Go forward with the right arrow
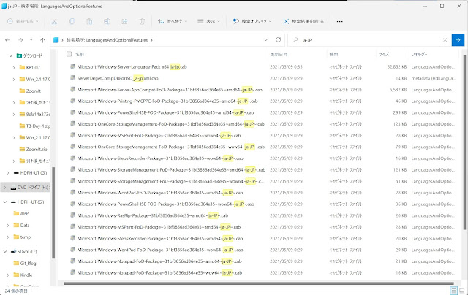 pos(20,40)
